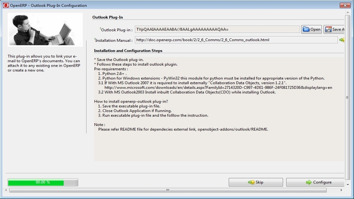This screenshot has width=354, height=199.
Task: Click the Save As disk button
Action: coord(334,29)
